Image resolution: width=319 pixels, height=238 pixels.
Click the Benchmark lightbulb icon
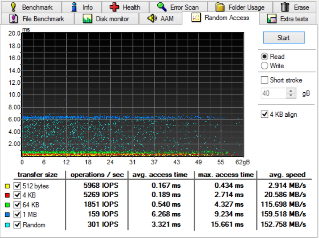(x=13, y=7)
